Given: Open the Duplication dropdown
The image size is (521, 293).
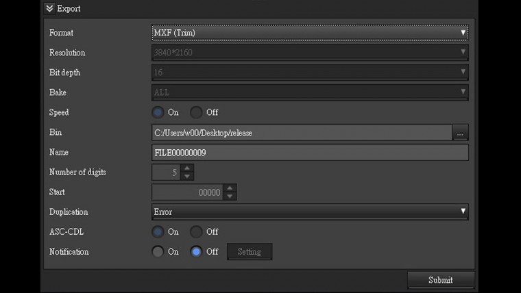Looking at the screenshot, I should point(309,212).
